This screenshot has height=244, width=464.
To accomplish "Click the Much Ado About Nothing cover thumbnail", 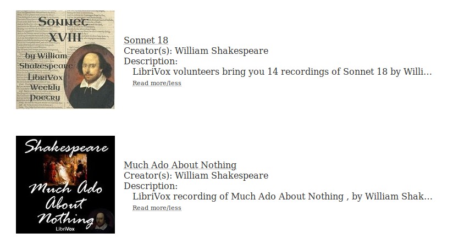I will (65, 185).
